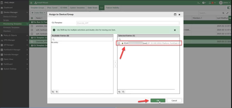Switch to the Template Groups tab

(37, 8)
